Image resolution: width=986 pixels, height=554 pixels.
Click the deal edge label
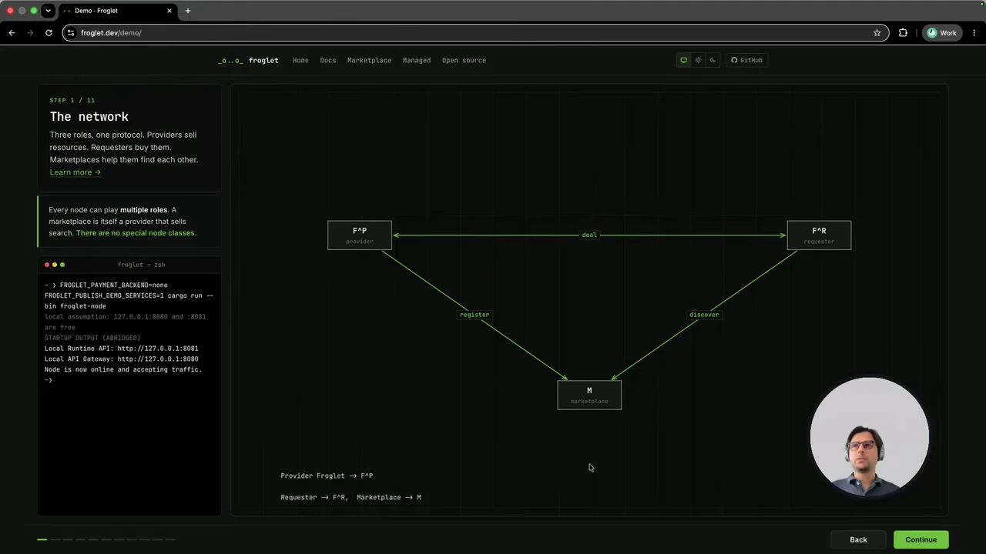coord(589,235)
